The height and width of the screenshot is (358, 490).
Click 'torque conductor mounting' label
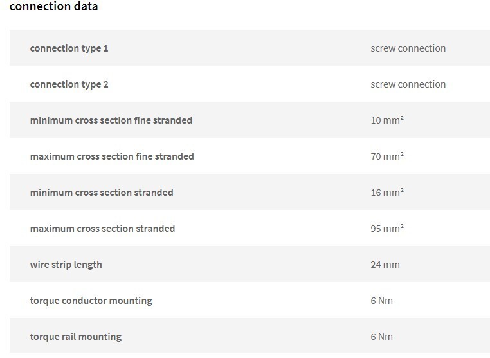point(91,301)
